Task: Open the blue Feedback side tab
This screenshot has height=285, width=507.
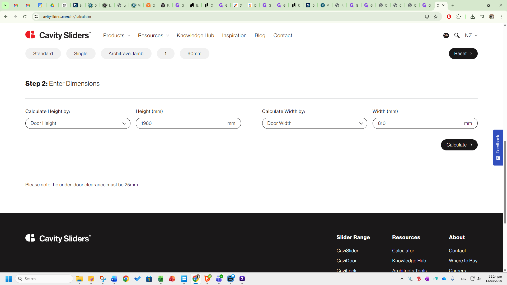Action: coord(498,147)
